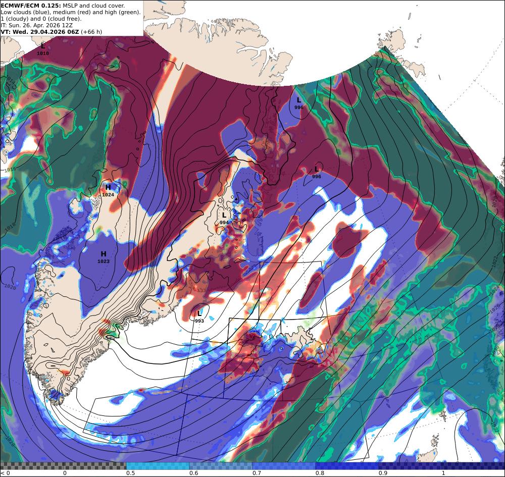
Task: Click the '0.5' colorbar tick label
Action: [x=130, y=473]
